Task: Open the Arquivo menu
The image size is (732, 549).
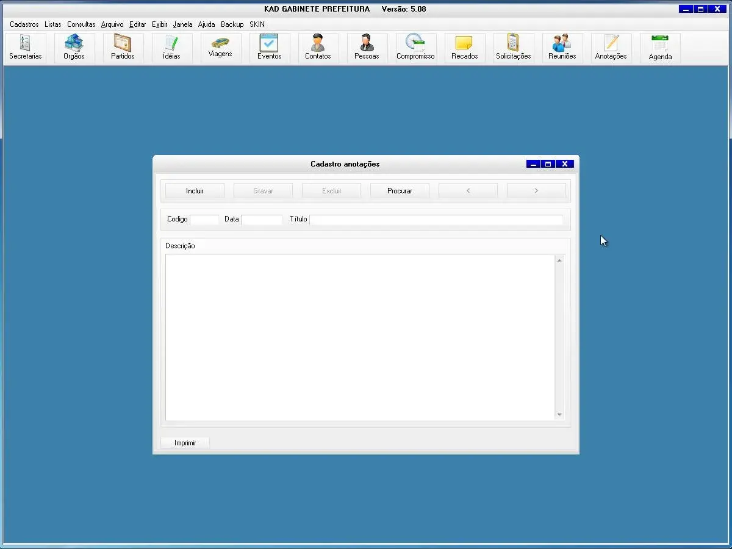Action: 112,24
